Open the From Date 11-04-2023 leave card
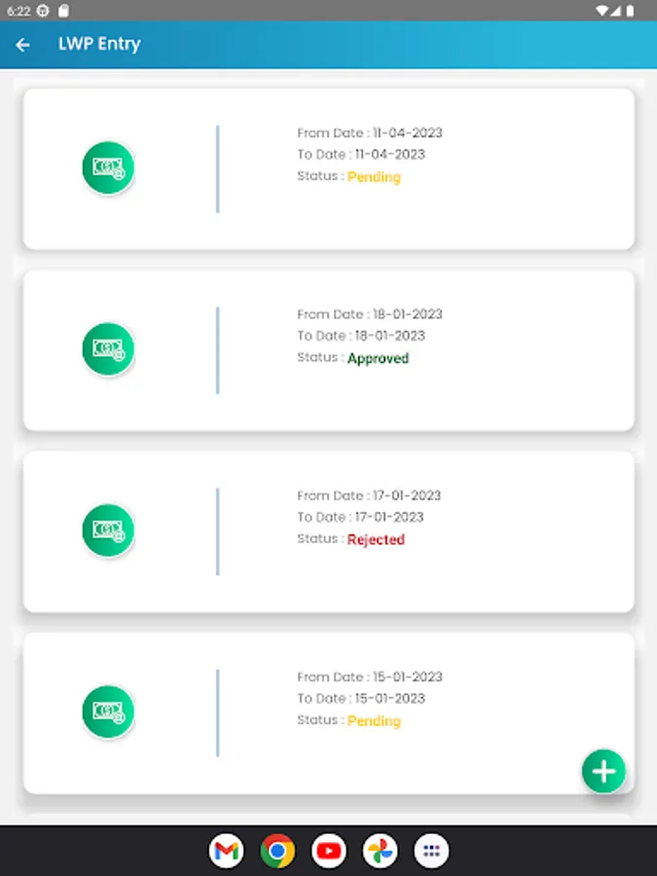 pyautogui.click(x=369, y=133)
